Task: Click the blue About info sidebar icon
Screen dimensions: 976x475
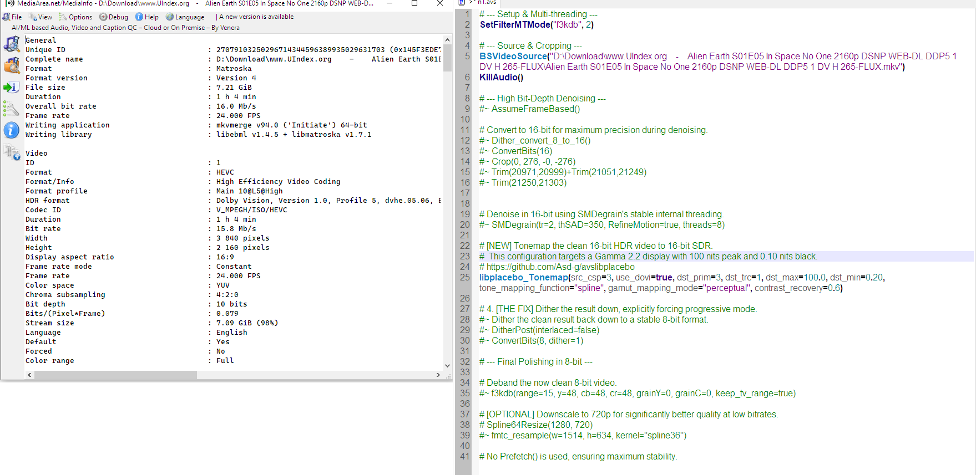Action: click(12, 130)
